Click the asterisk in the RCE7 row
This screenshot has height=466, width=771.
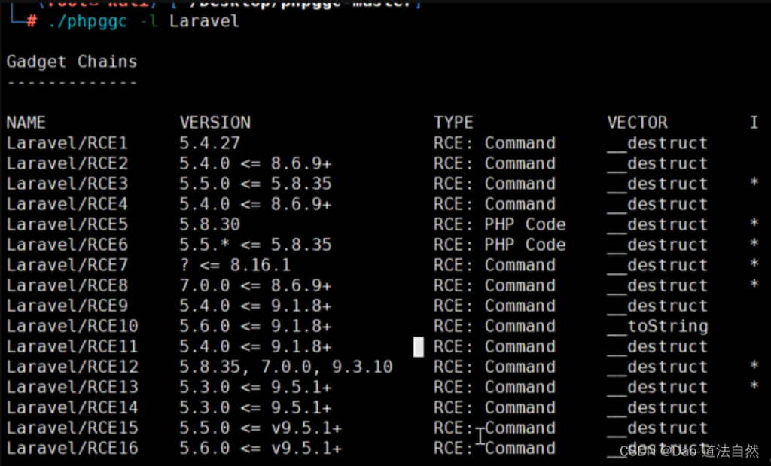[x=754, y=264]
